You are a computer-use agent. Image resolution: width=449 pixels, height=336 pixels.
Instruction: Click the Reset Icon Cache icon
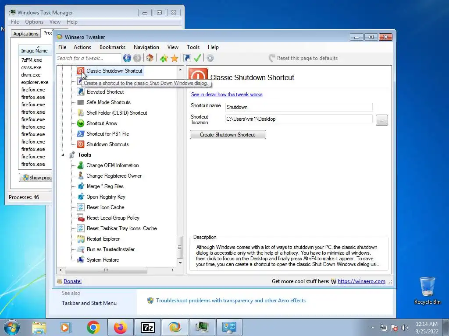(81, 207)
